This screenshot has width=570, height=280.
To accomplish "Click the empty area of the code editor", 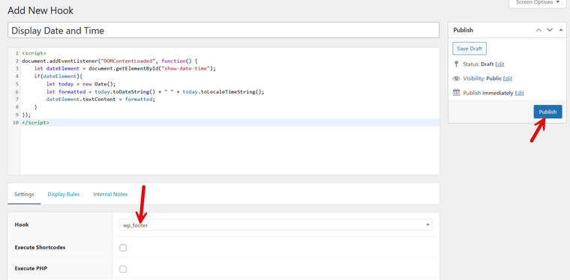I will tap(229, 150).
